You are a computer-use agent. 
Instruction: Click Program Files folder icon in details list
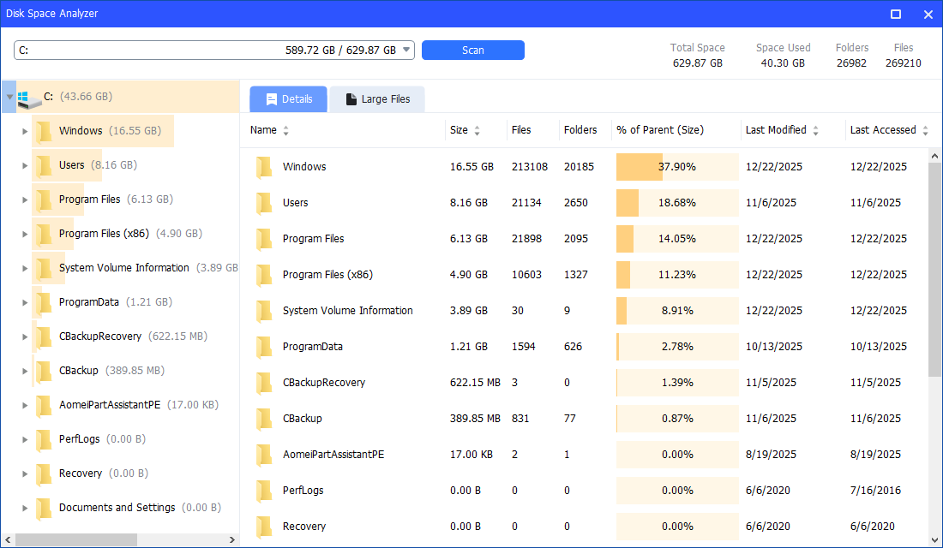click(264, 240)
